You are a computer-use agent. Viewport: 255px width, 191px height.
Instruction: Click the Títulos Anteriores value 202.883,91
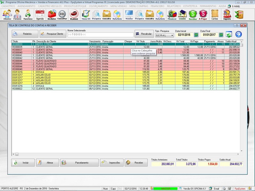point(163,164)
